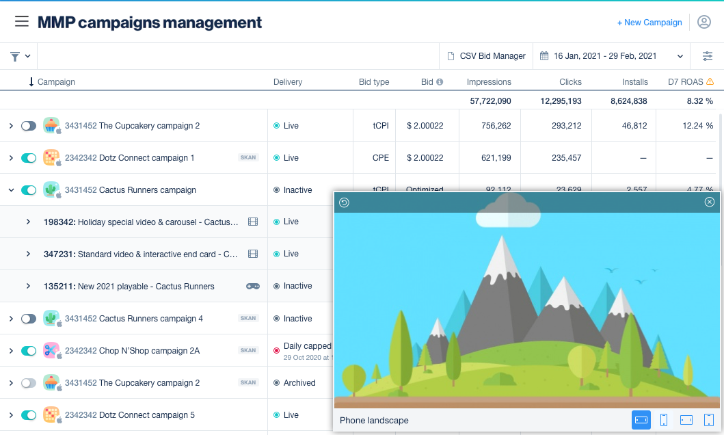Turn on Cactus Runners campaign 4 toggle
The height and width of the screenshot is (435, 724).
(29, 319)
